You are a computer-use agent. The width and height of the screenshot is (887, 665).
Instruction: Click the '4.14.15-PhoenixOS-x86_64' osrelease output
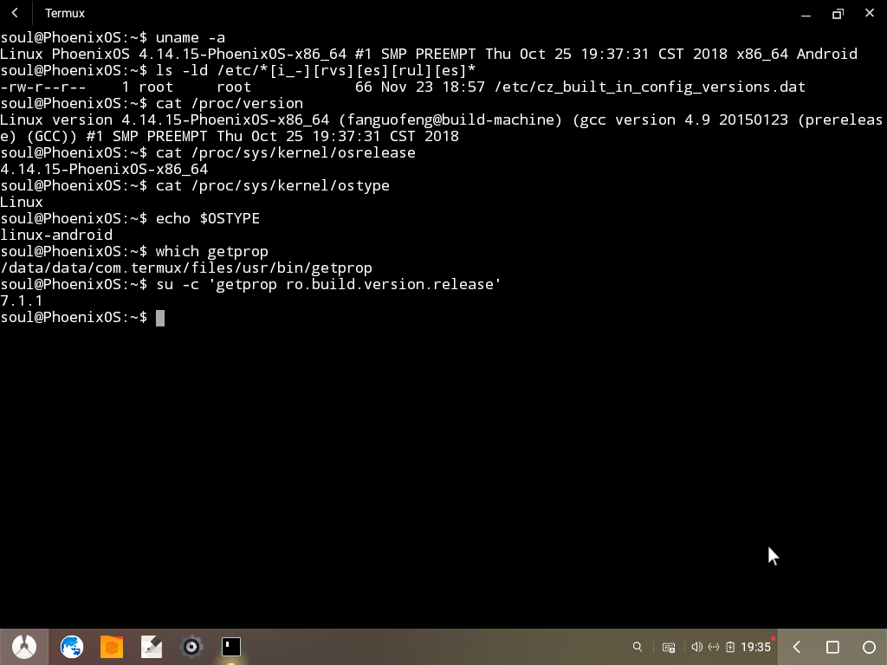104,169
